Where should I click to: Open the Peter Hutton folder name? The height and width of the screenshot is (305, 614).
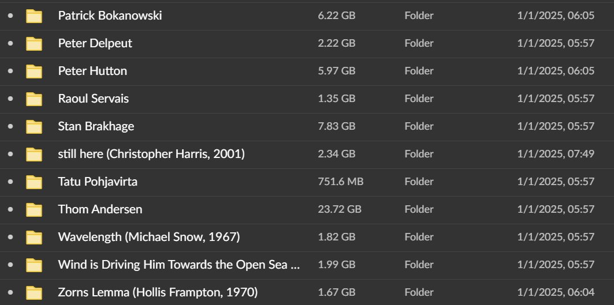tap(92, 71)
